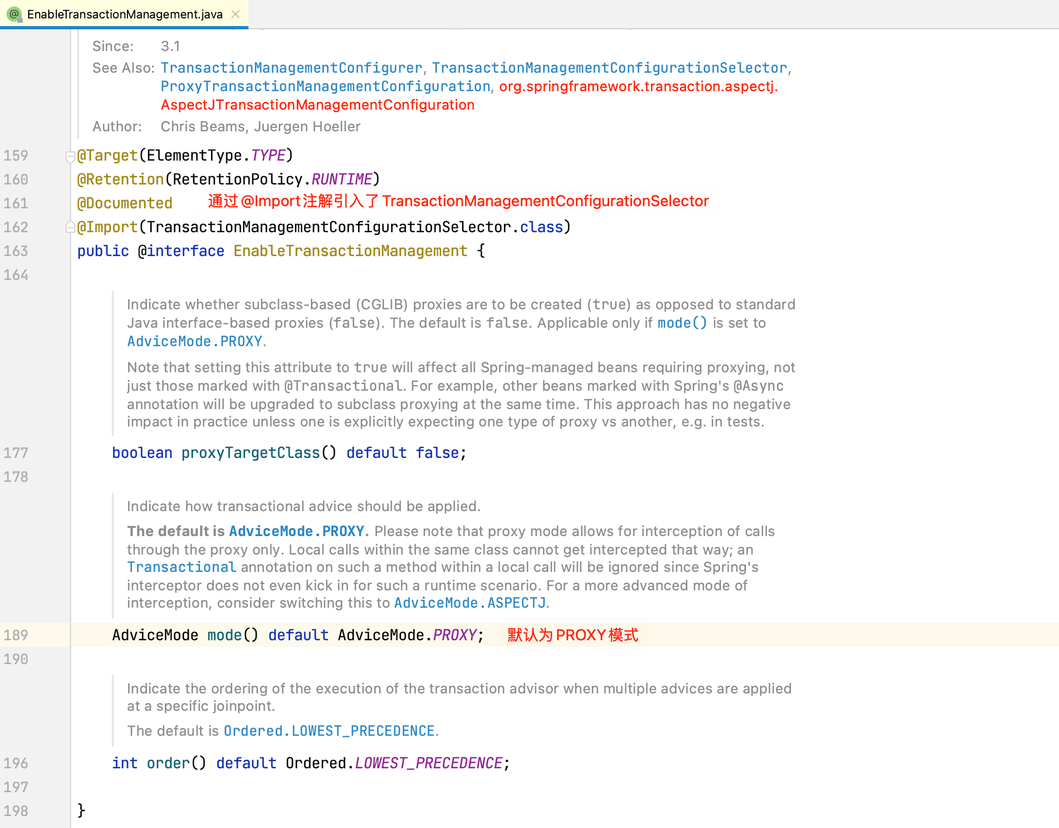Click the RUNTIME constant in the @Retention line
This screenshot has height=828, width=1059.
tap(341, 179)
